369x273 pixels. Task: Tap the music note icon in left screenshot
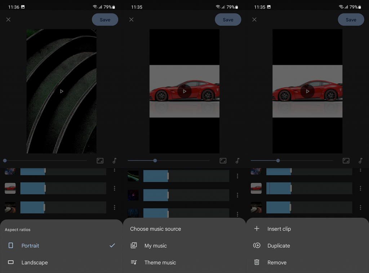[x=115, y=161]
